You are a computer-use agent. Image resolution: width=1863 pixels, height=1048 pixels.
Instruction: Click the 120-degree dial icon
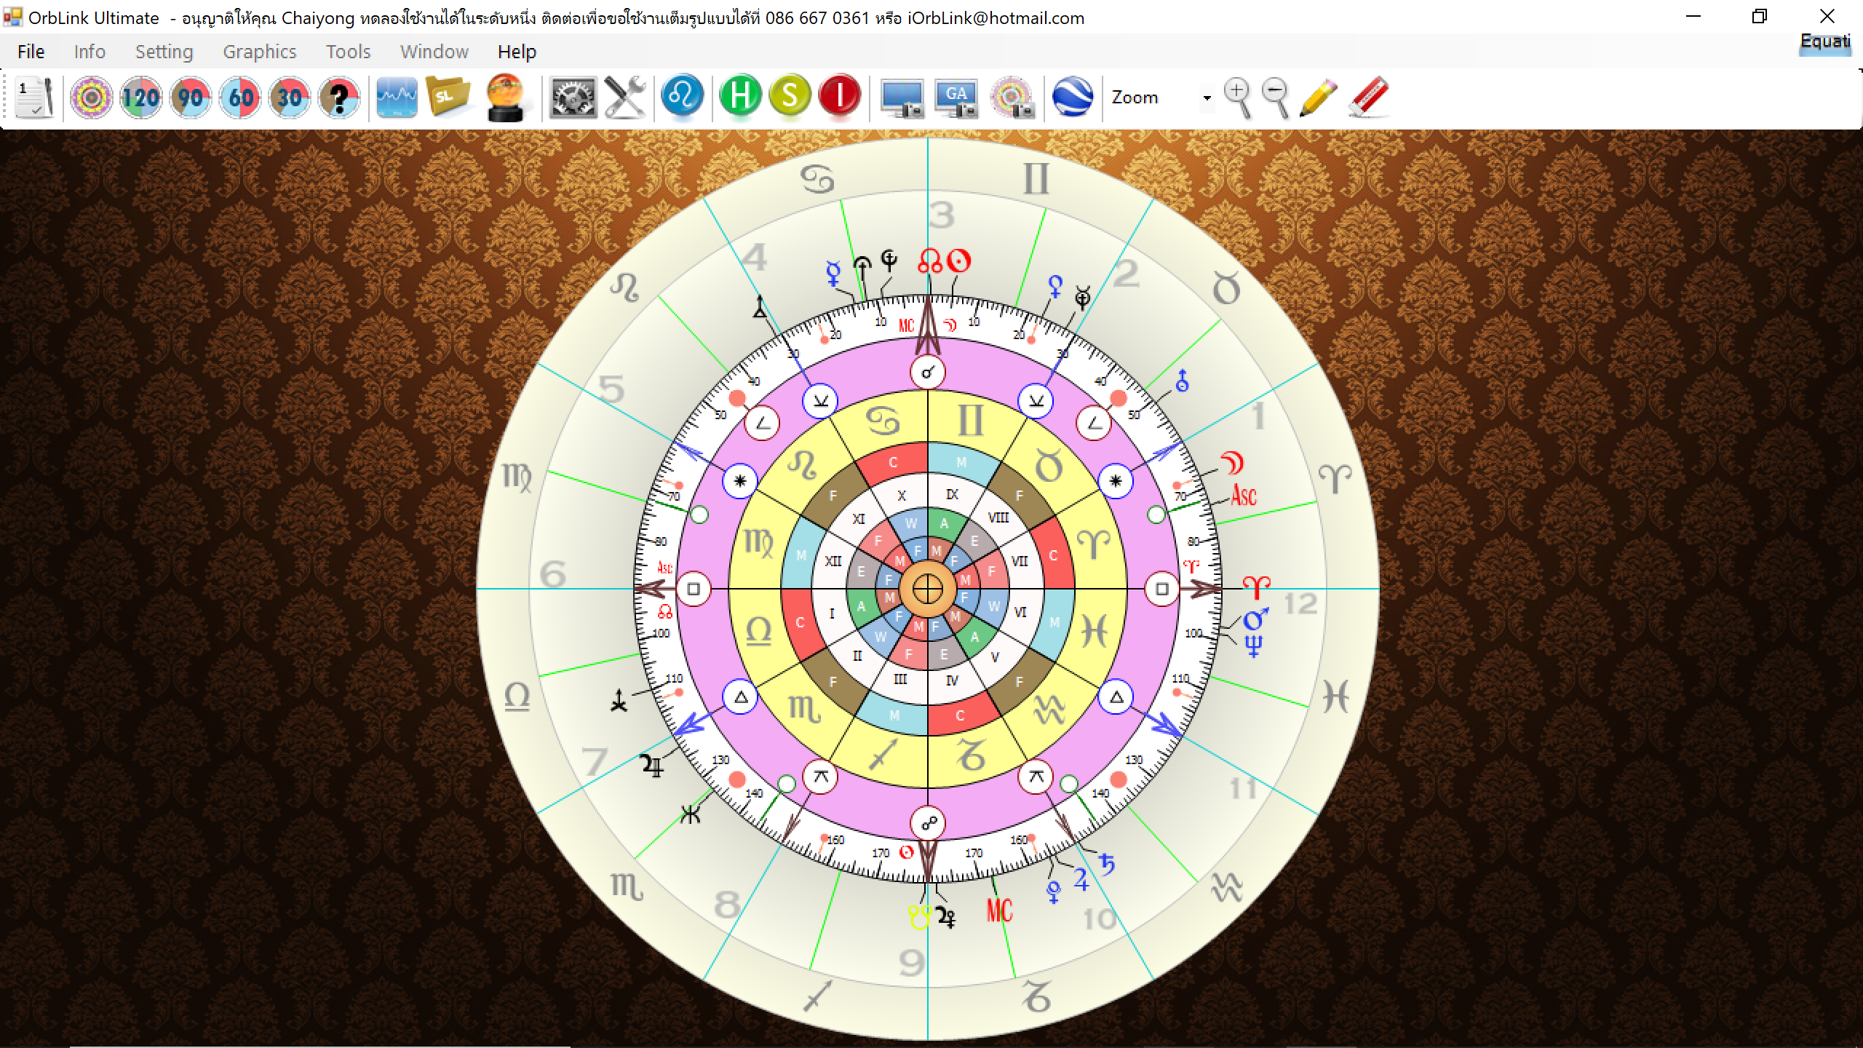[x=140, y=97]
